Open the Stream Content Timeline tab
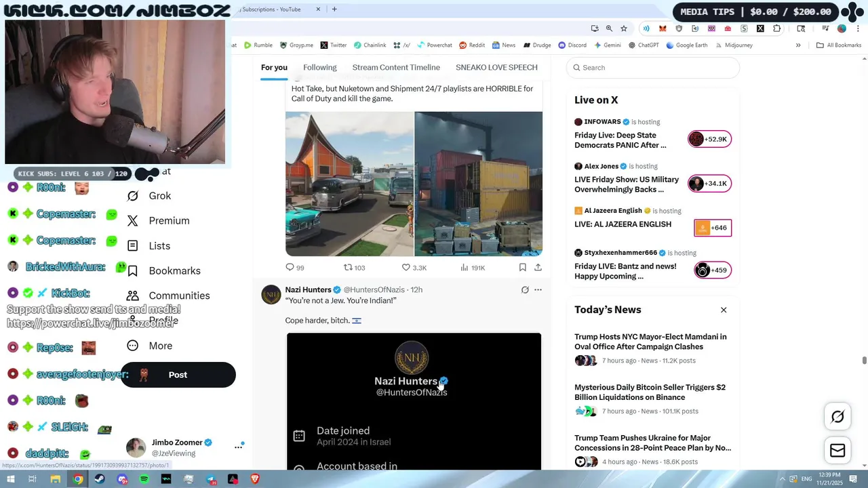The image size is (868, 488). coord(396,67)
